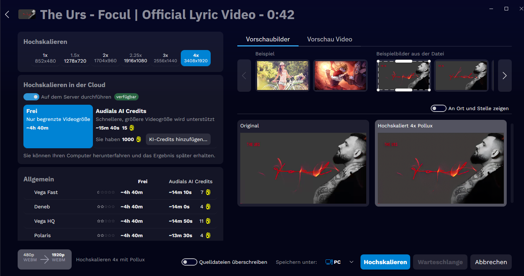The image size is (524, 276).
Task: Click the coin icon beside your 1000 credits
Action: [x=138, y=139]
